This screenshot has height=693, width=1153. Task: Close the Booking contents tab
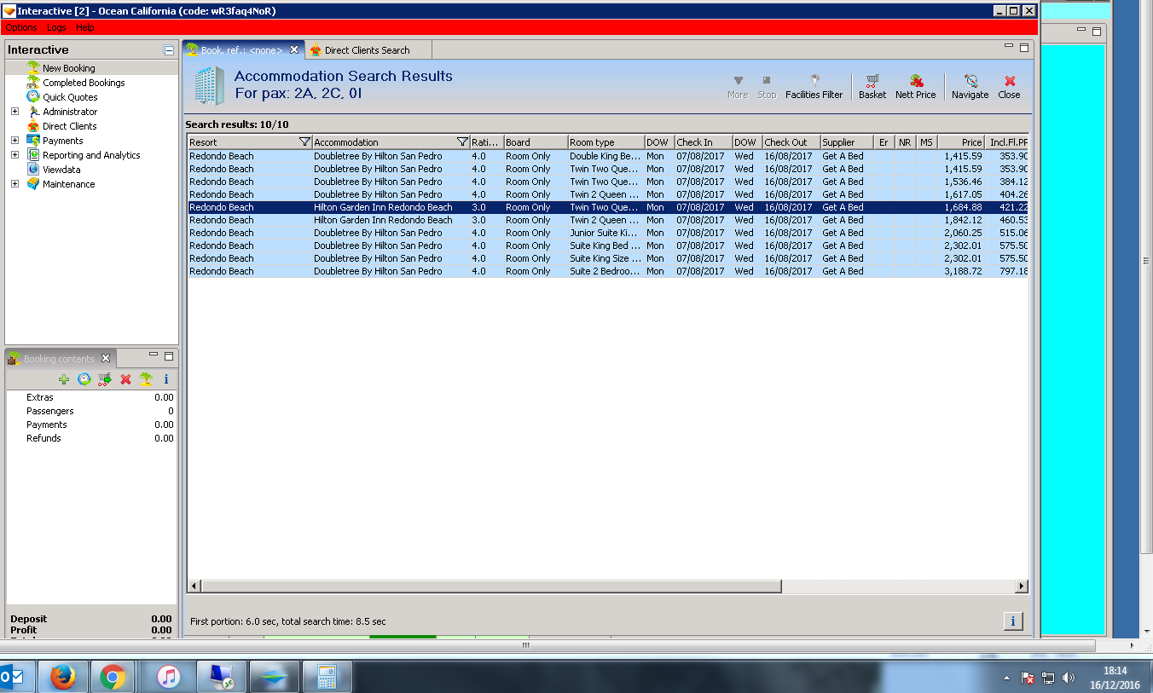[x=106, y=359]
